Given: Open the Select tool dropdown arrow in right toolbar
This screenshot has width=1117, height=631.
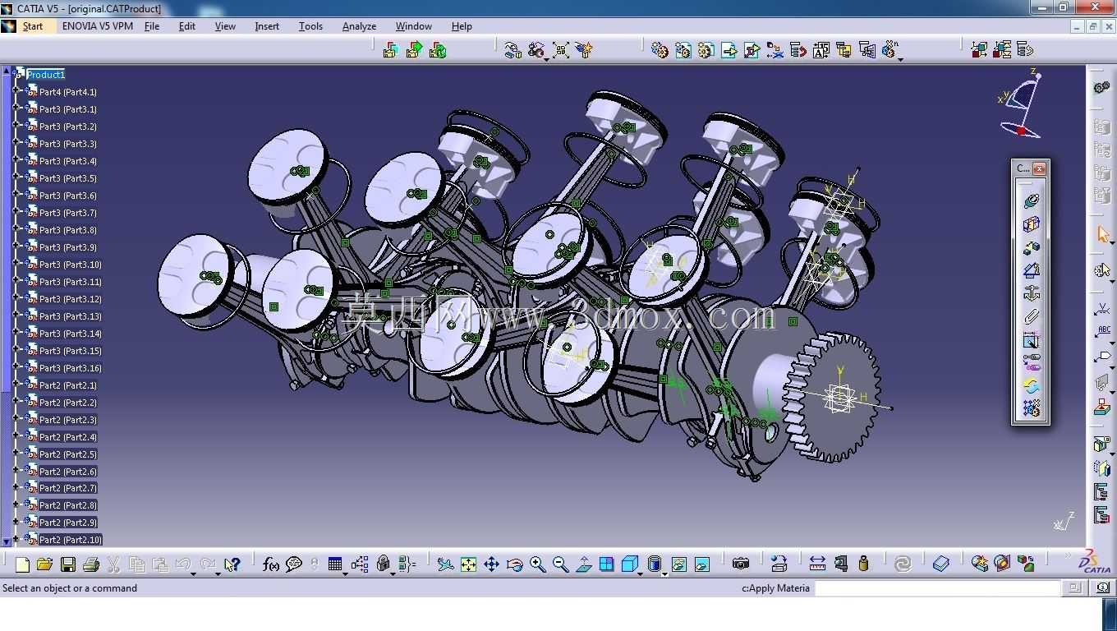Looking at the screenshot, I should pos(1112,242).
